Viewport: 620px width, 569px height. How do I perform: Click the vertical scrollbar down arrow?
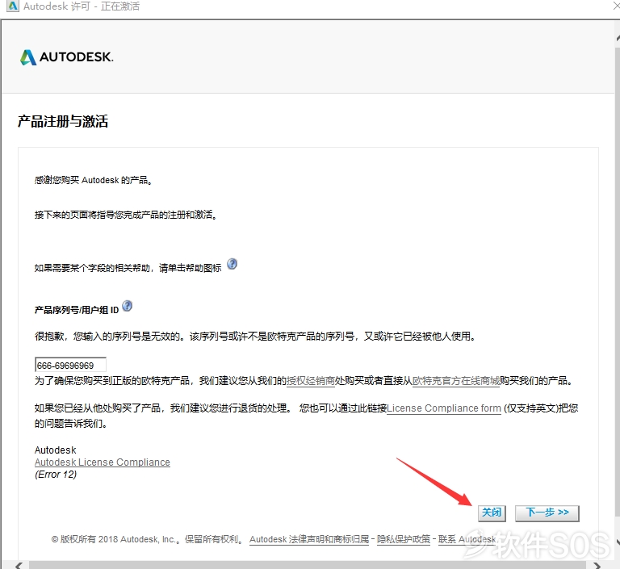click(x=618, y=542)
